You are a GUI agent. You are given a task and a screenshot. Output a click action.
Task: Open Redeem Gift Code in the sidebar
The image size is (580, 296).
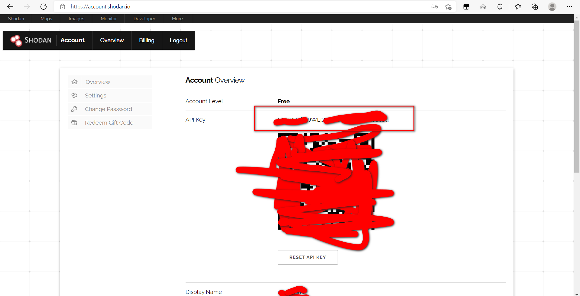pos(110,123)
